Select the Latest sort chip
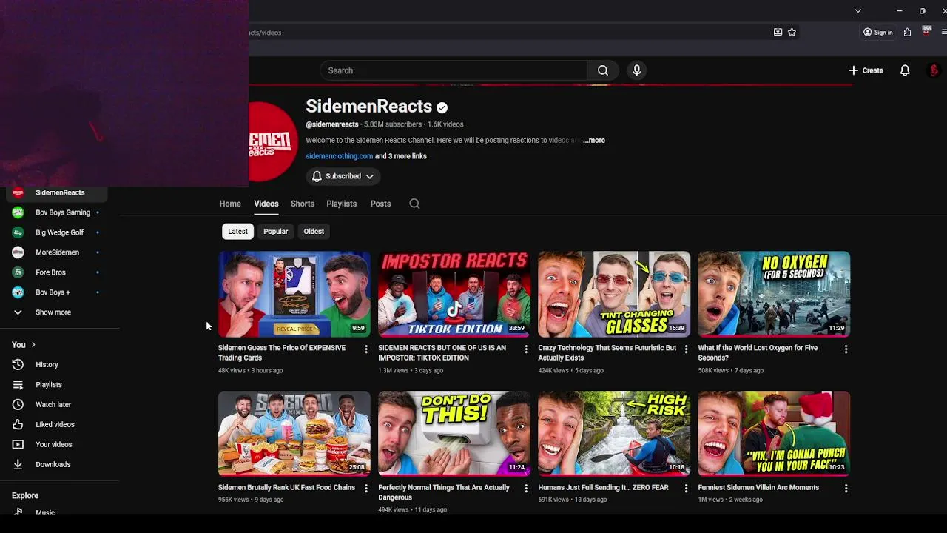The width and height of the screenshot is (947, 533). click(237, 231)
